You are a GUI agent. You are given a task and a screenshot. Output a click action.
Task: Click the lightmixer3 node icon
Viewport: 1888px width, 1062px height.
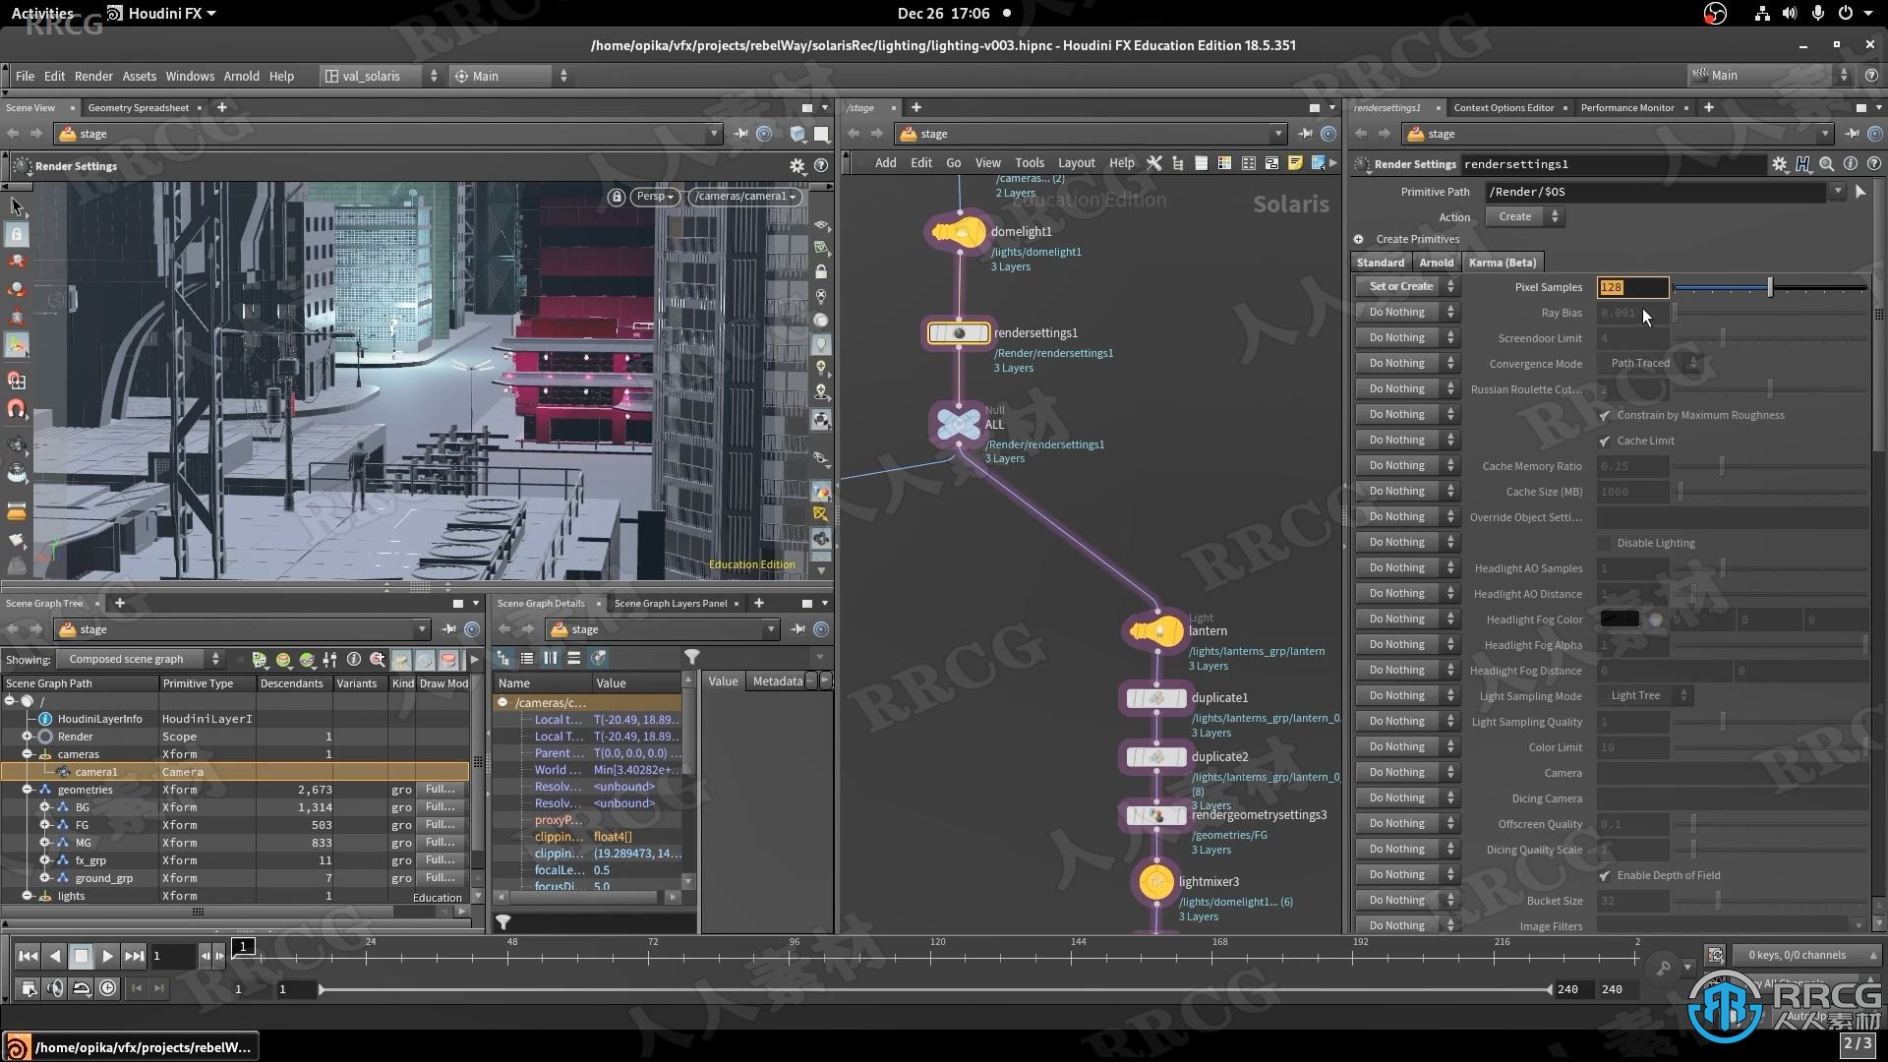(1158, 882)
